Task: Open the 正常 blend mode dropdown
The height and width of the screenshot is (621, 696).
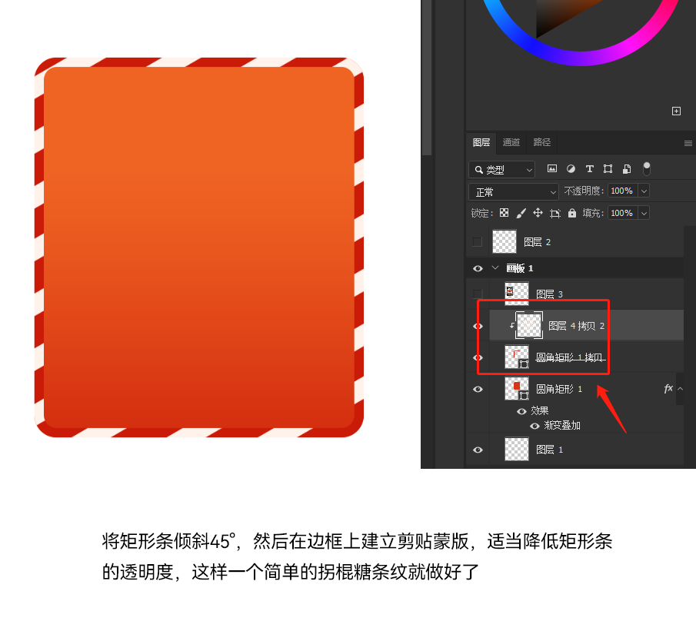Action: pos(513,192)
